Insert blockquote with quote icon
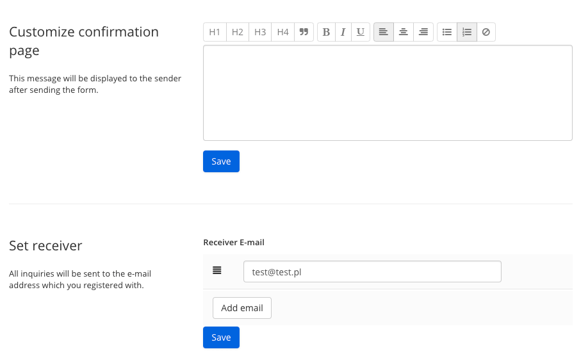Image resolution: width=581 pixels, height=356 pixels. [x=304, y=32]
